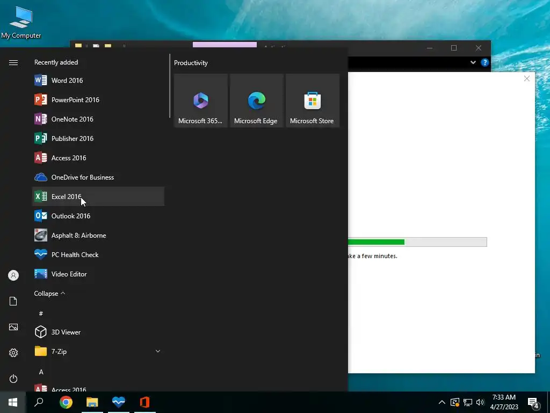The image size is (550, 413).
Task: Launch Asphalt 8: Airborne
Action: 98,235
